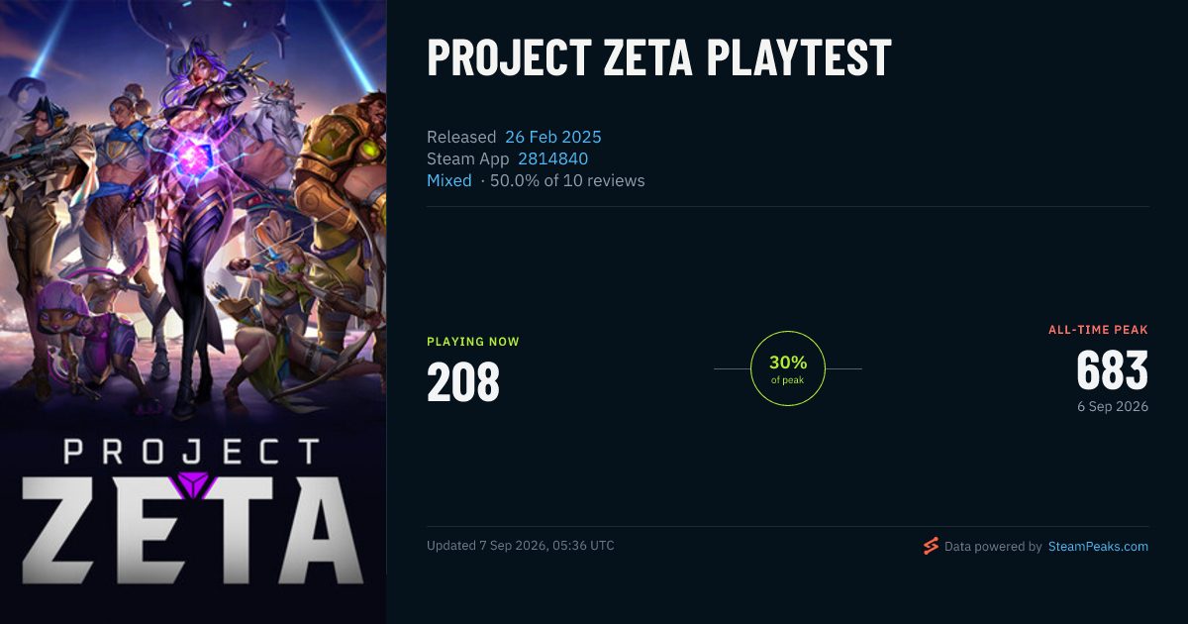Click the release date 26 Feb 2025

tap(553, 137)
